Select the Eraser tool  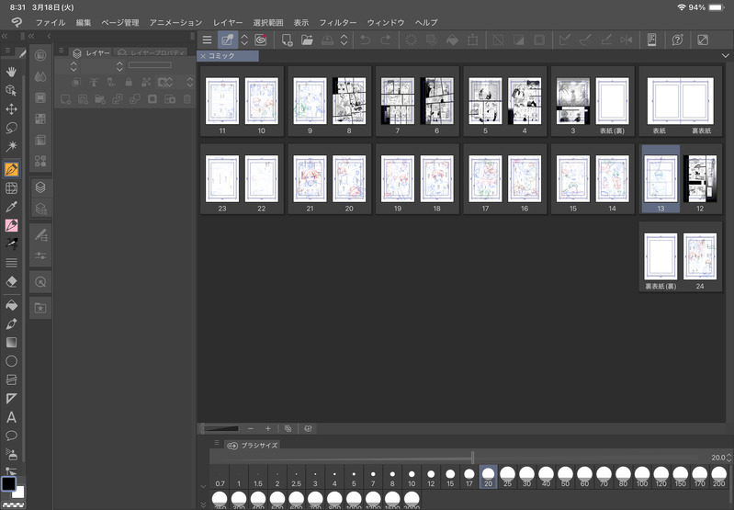click(11, 281)
